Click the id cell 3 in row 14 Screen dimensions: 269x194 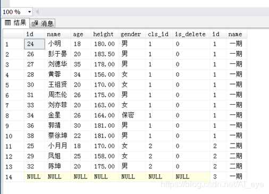[218, 176]
